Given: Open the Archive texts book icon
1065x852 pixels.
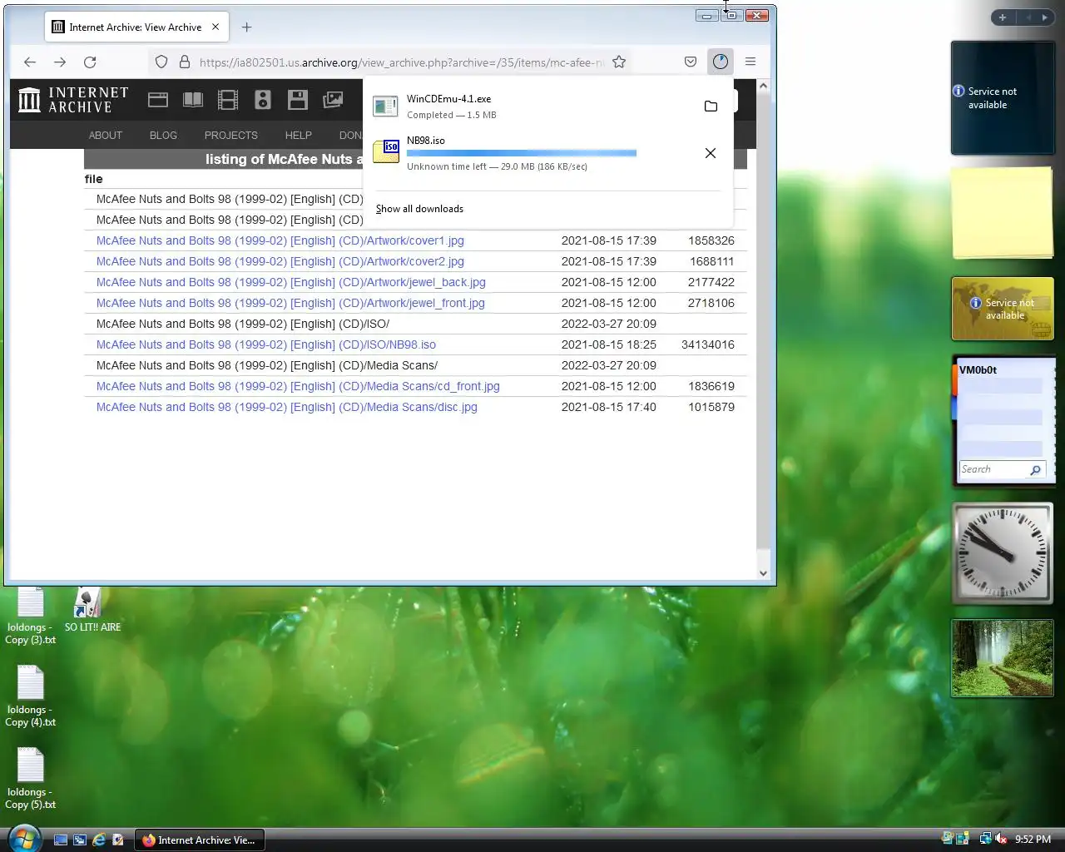Looking at the screenshot, I should point(193,100).
